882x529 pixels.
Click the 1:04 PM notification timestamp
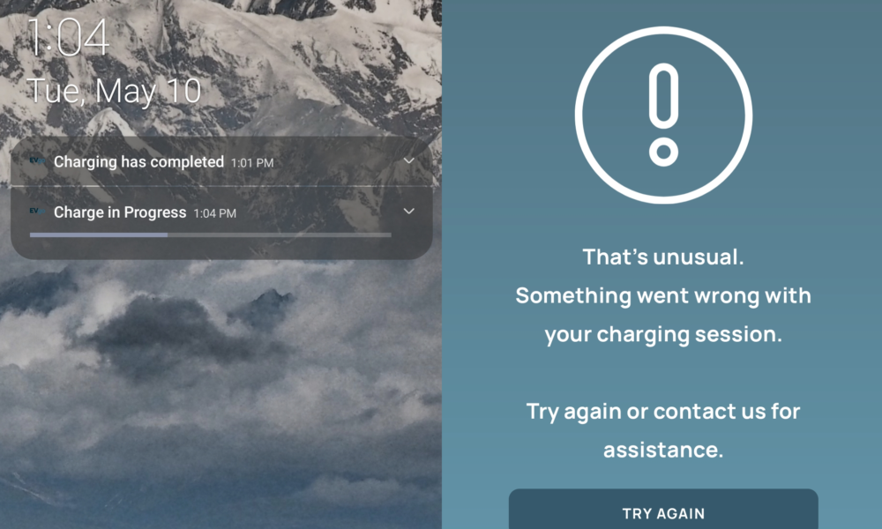[215, 213]
